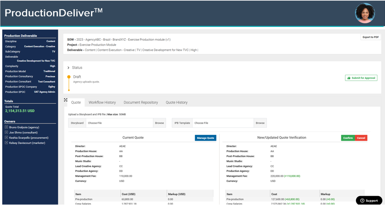Open the user profile avatar
Screen dimensions: 385x205
pyautogui.click(x=365, y=13)
